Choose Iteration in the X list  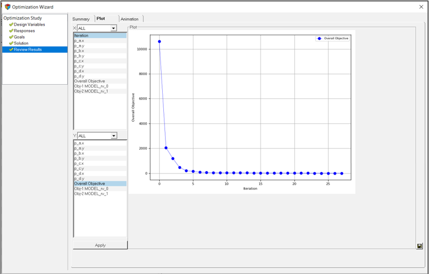[x=81, y=35]
